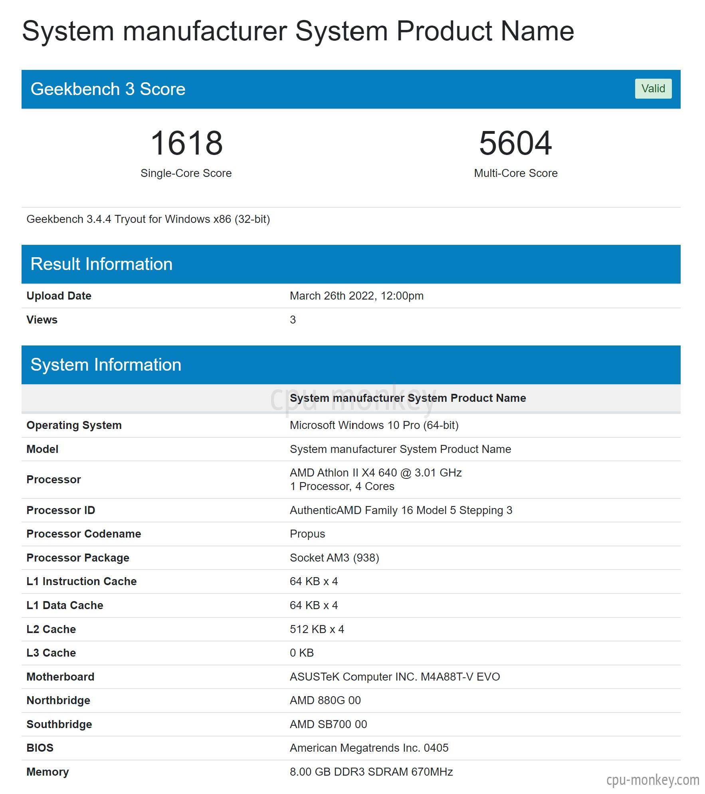Select the Socket AM3 (938) value

(335, 558)
